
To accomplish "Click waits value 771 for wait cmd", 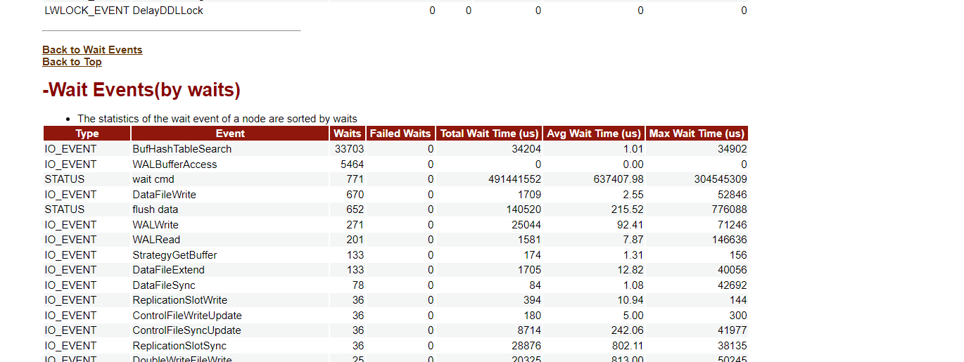I will [355, 179].
